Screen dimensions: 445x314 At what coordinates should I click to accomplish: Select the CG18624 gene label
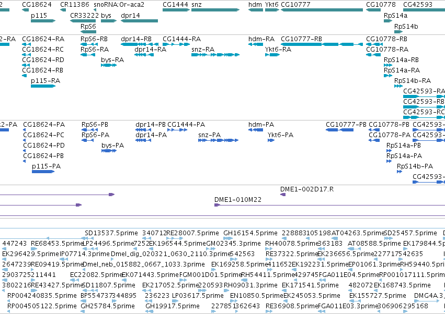click(37, 5)
